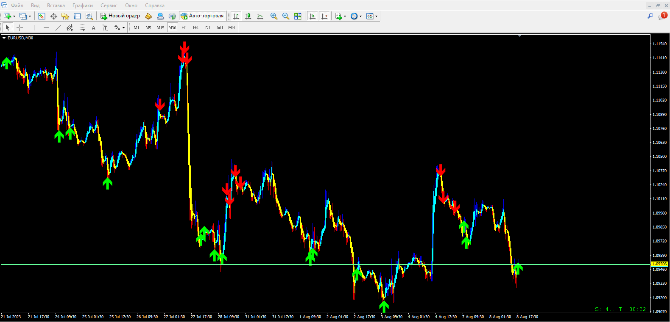The width and height of the screenshot is (670, 322).
Task: Open the notifications chat bubble icon
Action: click(662, 16)
